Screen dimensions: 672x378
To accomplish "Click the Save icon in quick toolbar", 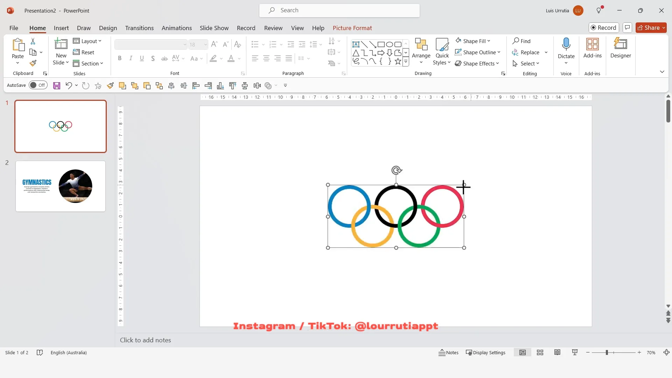I will click(57, 85).
